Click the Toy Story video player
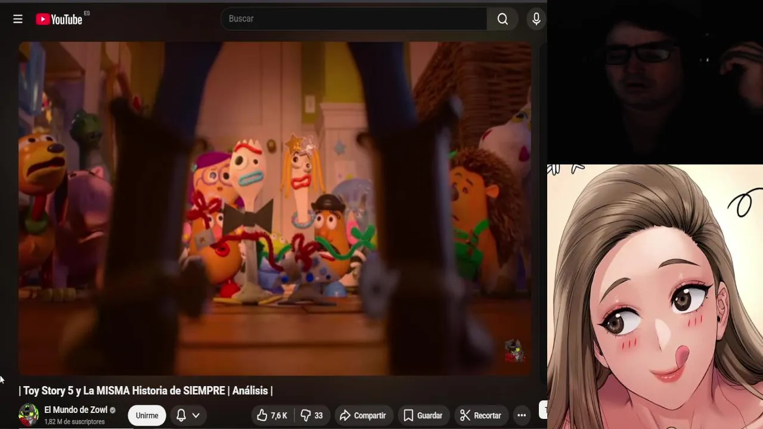This screenshot has height=429, width=763. [x=274, y=209]
